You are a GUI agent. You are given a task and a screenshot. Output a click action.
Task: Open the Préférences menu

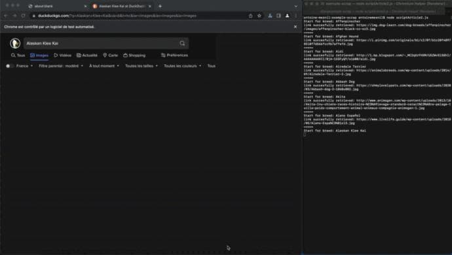[x=175, y=56]
